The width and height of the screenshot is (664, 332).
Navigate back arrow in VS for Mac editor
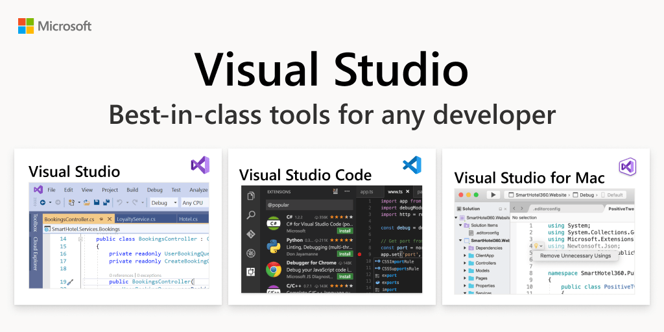(x=514, y=208)
